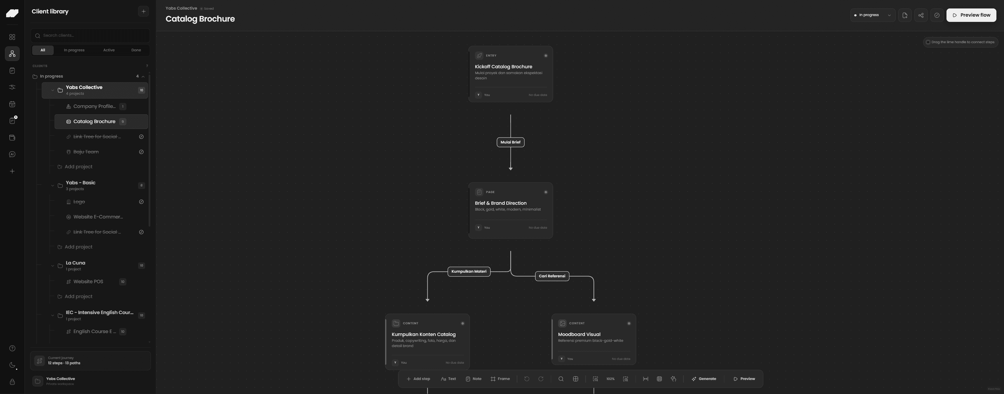Screen dimensions: 1004x394
Task: Click Preview flow button
Action: (971, 15)
